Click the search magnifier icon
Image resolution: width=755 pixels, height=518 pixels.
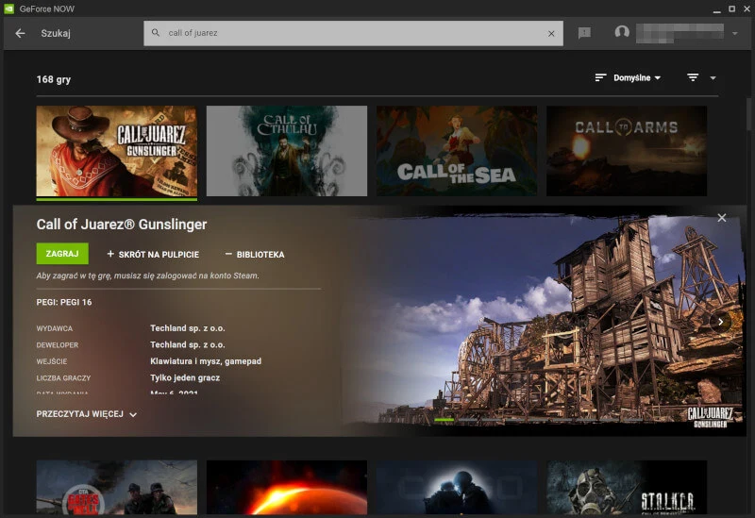156,33
